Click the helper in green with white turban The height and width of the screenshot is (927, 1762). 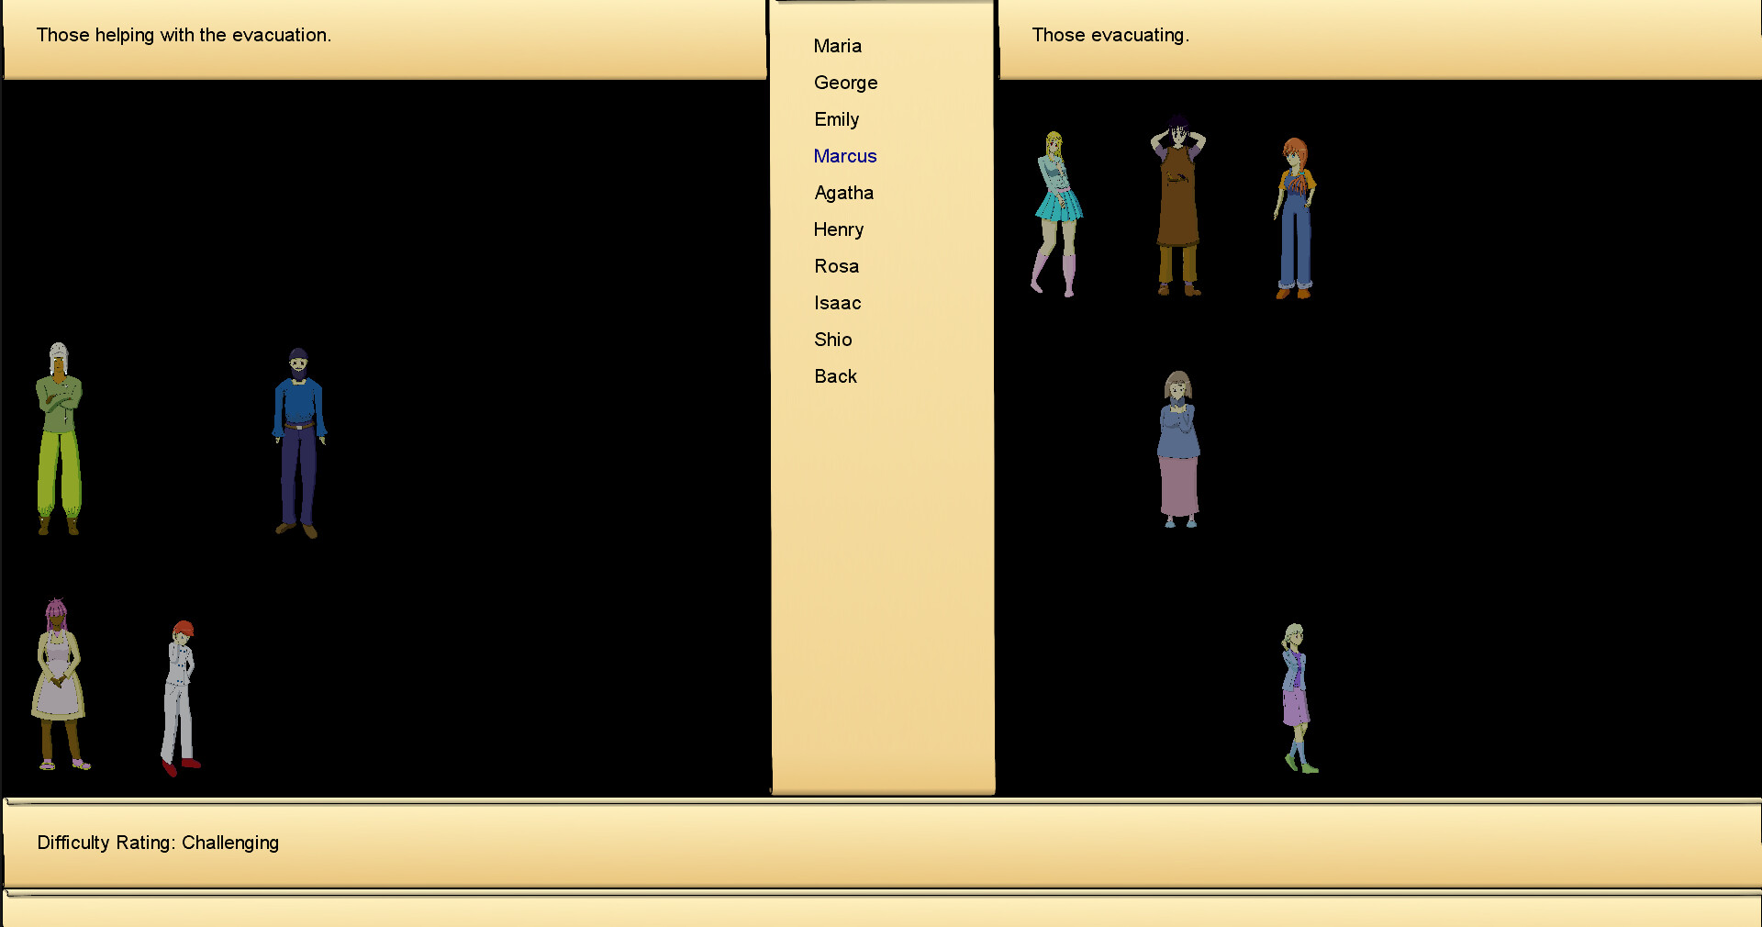[x=59, y=438]
